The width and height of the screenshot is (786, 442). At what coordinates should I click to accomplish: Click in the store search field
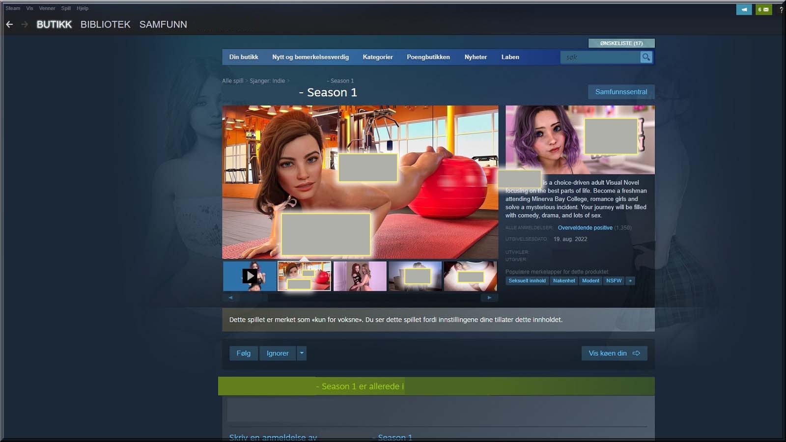[x=600, y=57]
